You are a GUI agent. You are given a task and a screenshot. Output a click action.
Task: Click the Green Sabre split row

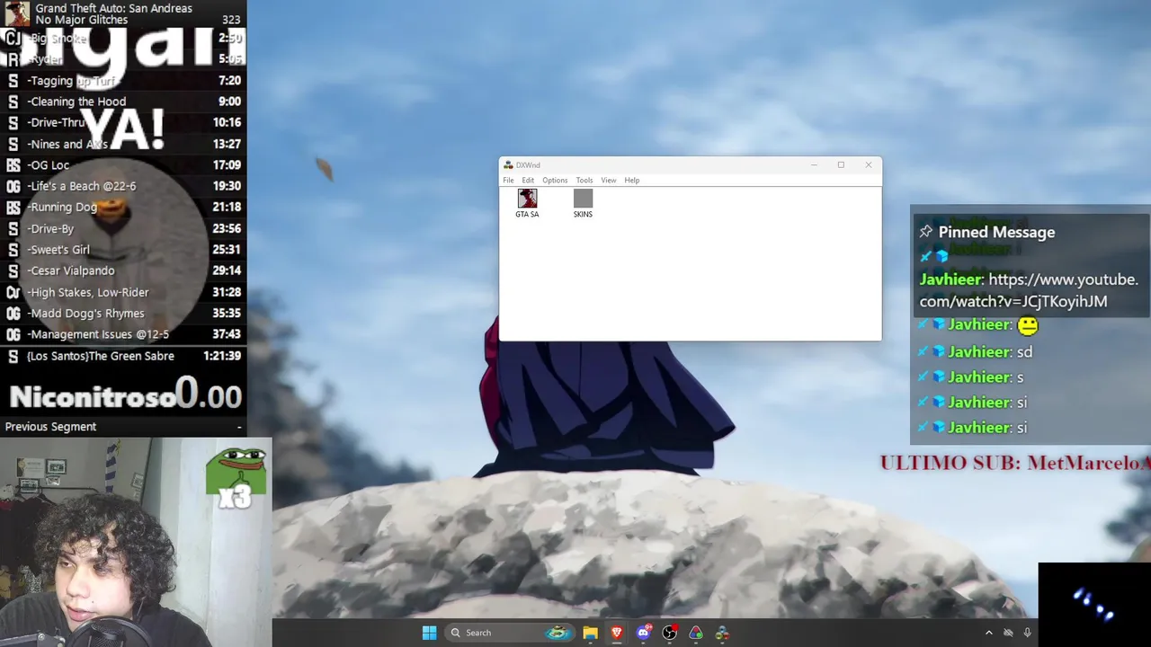point(123,356)
